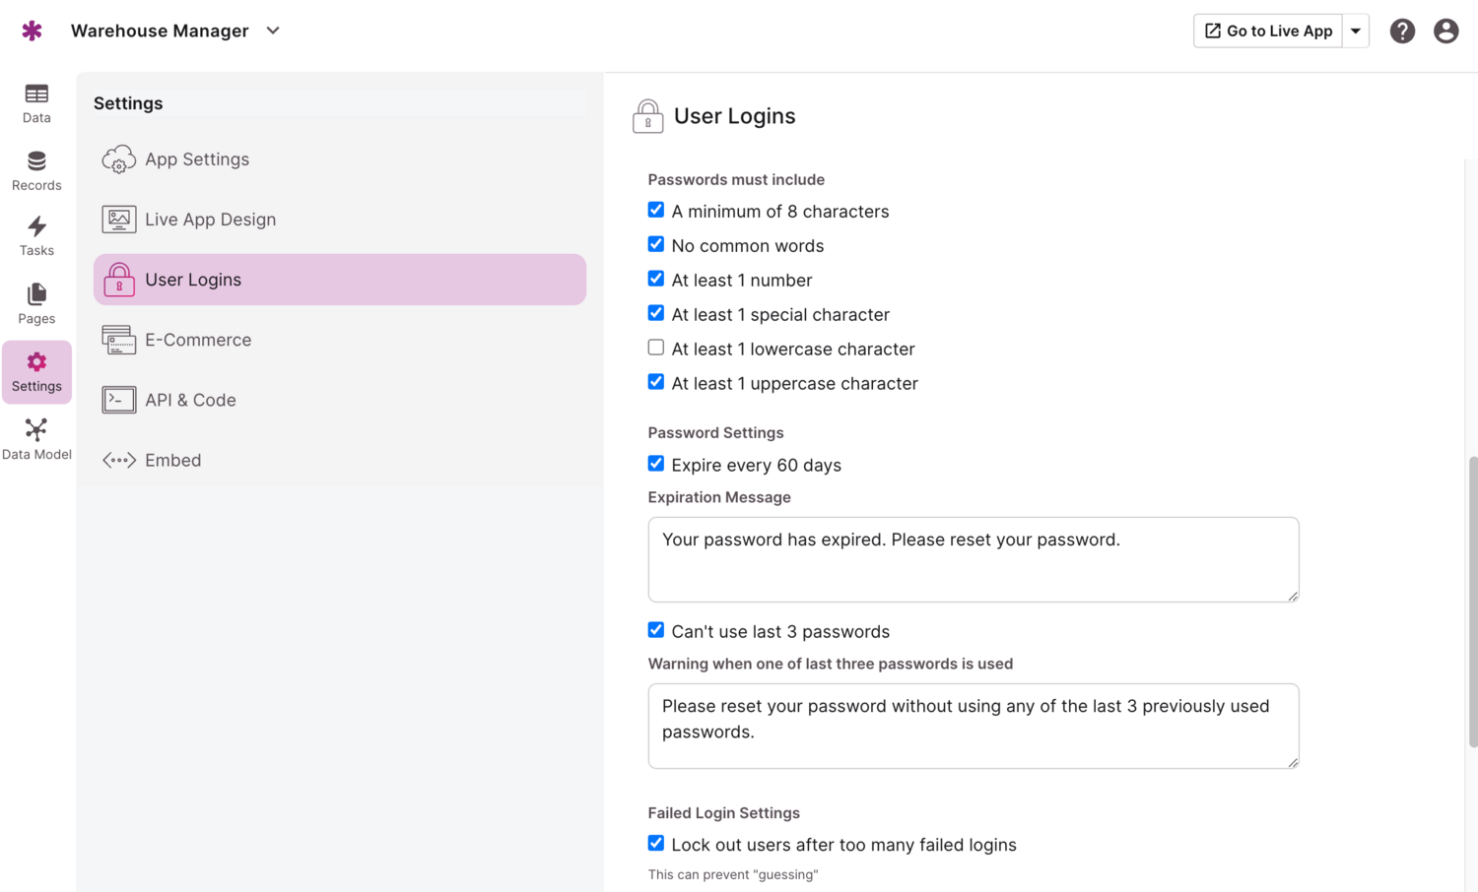Uncheck the No common words option
1478x892 pixels.
[656, 244]
